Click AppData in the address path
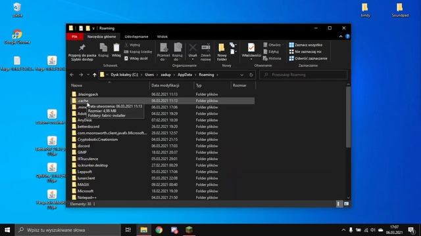 [x=185, y=75]
